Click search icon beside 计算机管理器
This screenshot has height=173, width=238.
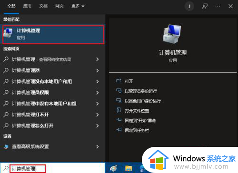(x=6, y=70)
